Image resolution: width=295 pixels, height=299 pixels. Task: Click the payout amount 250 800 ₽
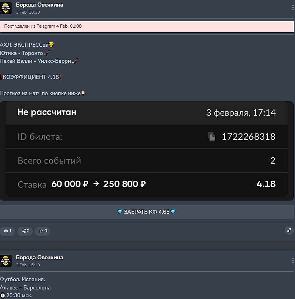(125, 184)
